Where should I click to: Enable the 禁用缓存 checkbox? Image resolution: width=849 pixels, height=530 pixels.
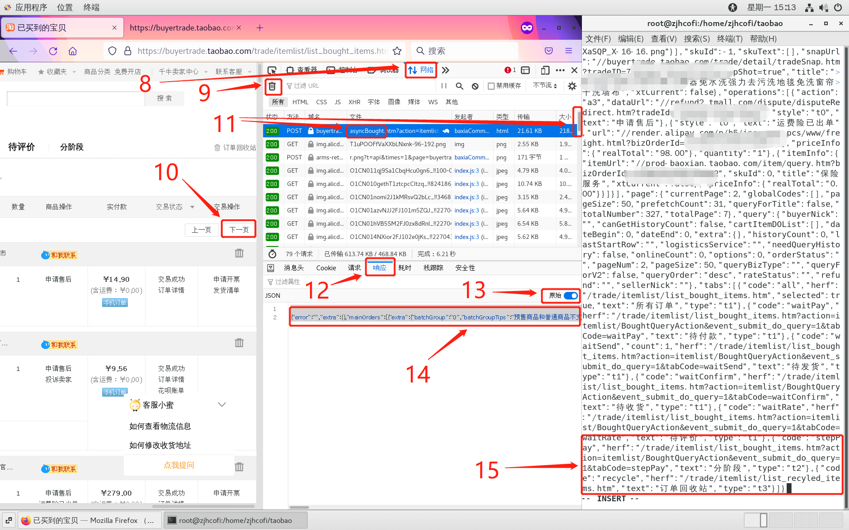click(x=491, y=86)
